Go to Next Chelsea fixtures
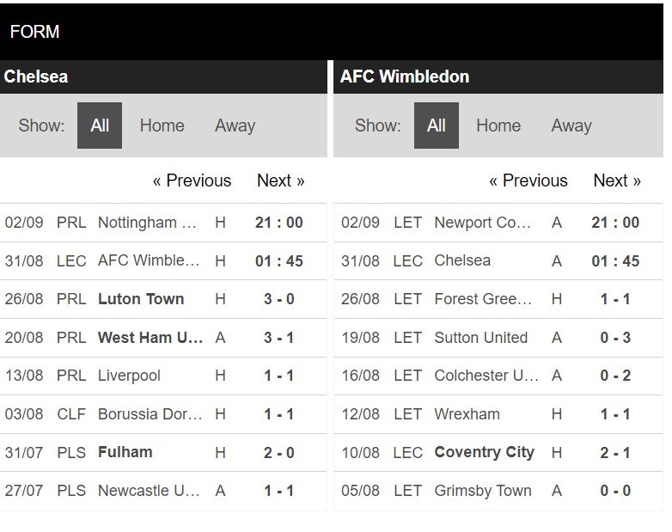This screenshot has width=672, height=532. (281, 180)
